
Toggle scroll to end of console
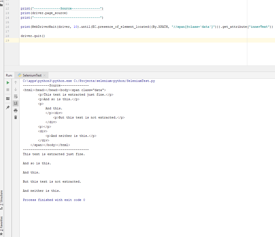coord(16,103)
